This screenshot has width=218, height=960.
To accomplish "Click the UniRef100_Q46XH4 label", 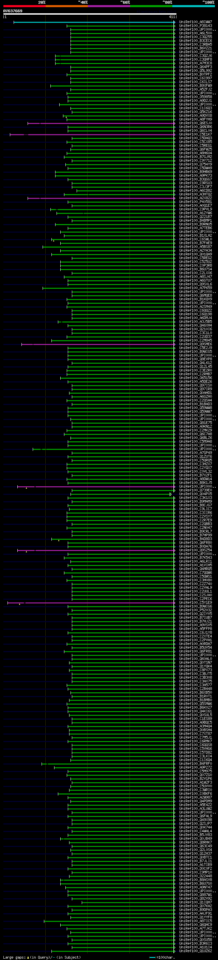I will (x=196, y=325).
